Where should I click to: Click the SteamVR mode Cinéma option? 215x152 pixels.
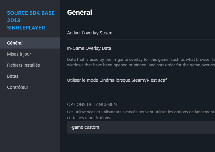117,80
